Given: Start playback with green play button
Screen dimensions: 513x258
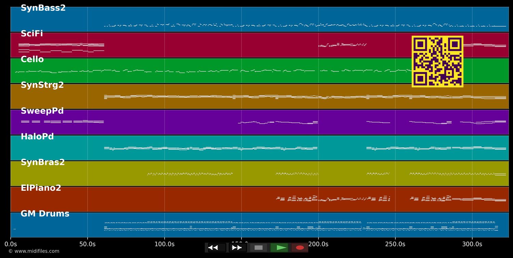Looking at the screenshot, I should (279, 248).
